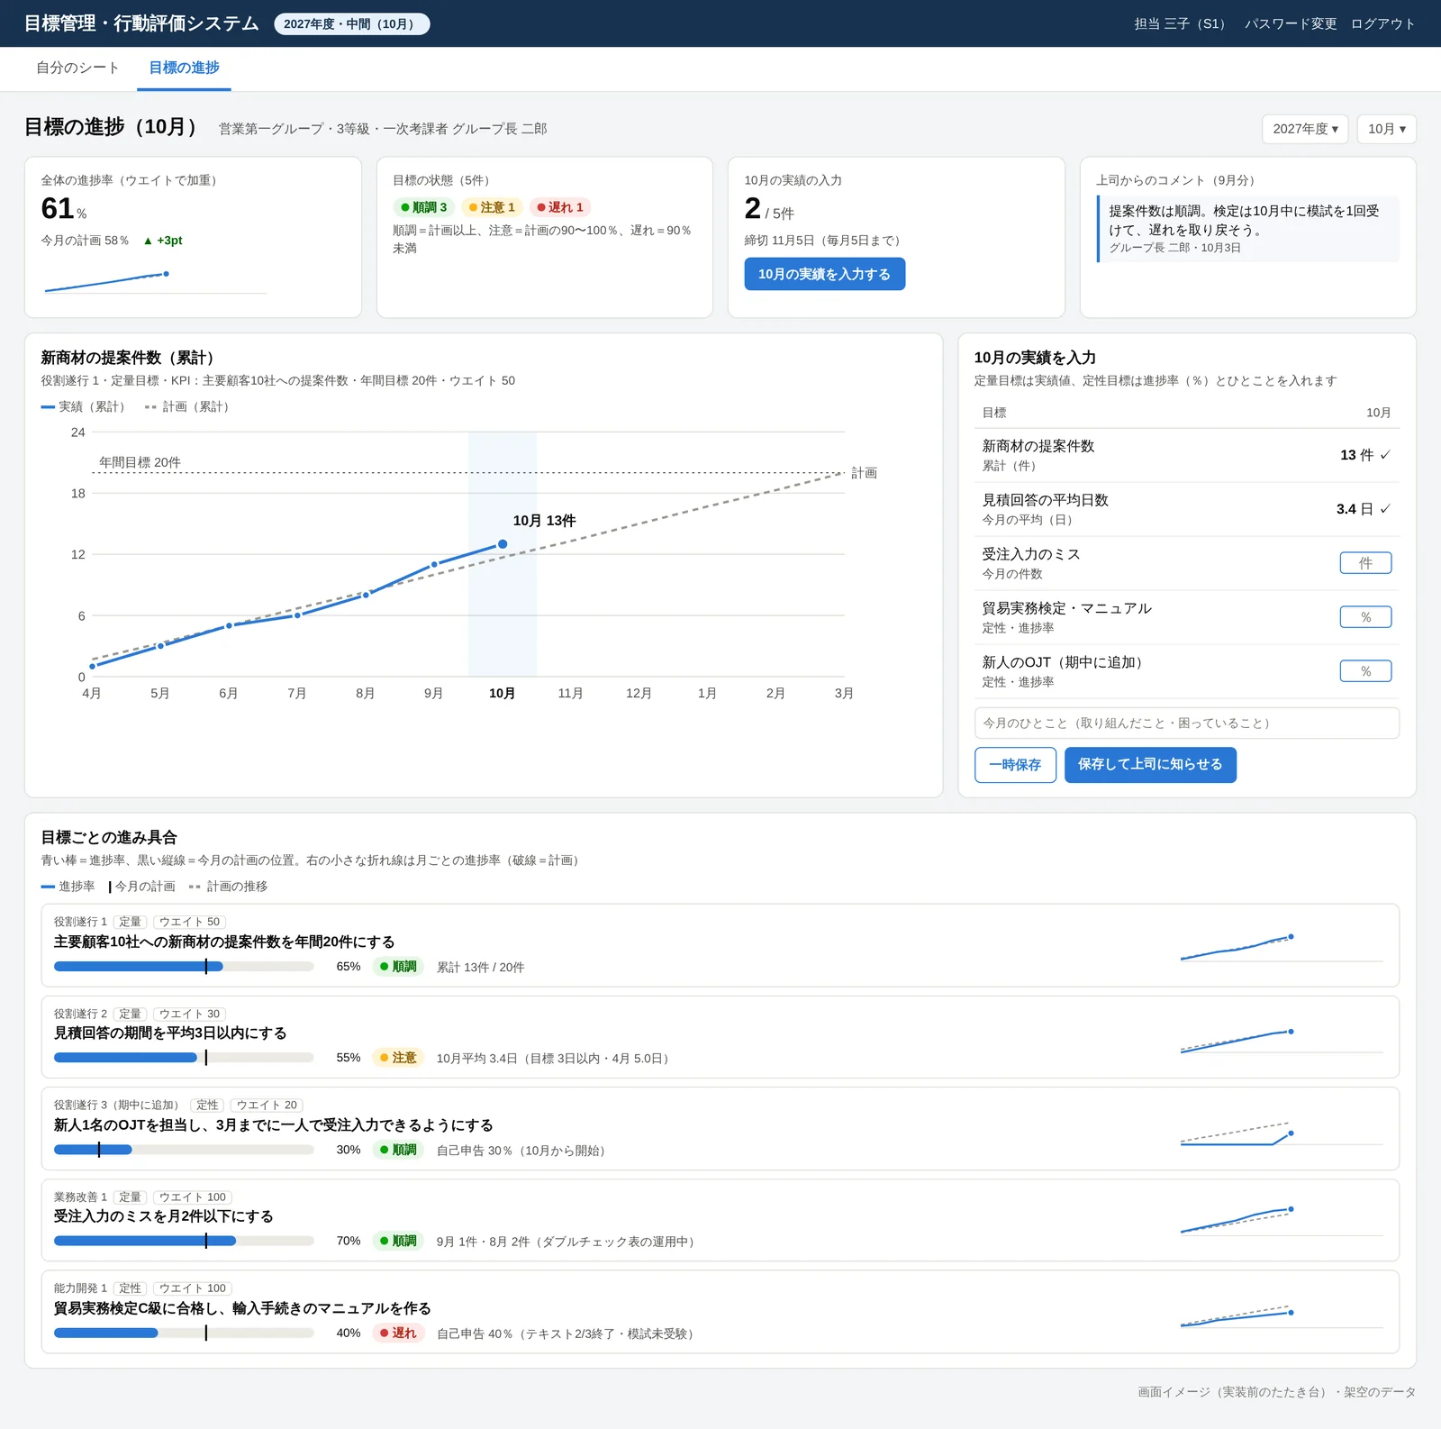Open the 10月 month dropdown
Screen dimensions: 1441x1429
(1386, 129)
